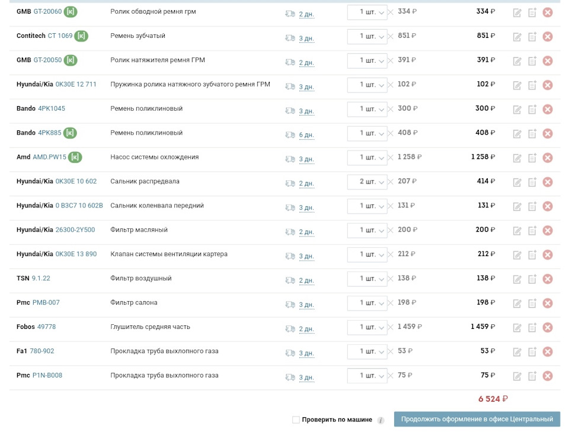The width and height of the screenshot is (569, 435).
Task: Click the '6 дн.' delivery time link
Action: pos(306,135)
